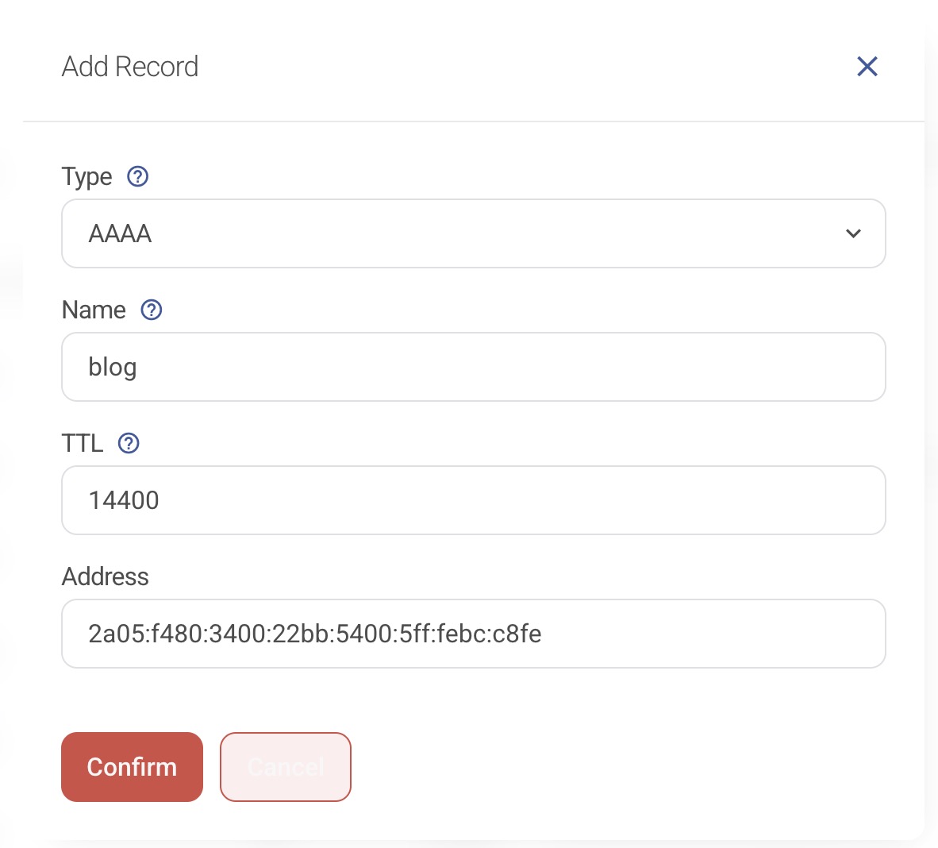Click the Add Record dialog title
938x848 pixels.
pos(130,67)
